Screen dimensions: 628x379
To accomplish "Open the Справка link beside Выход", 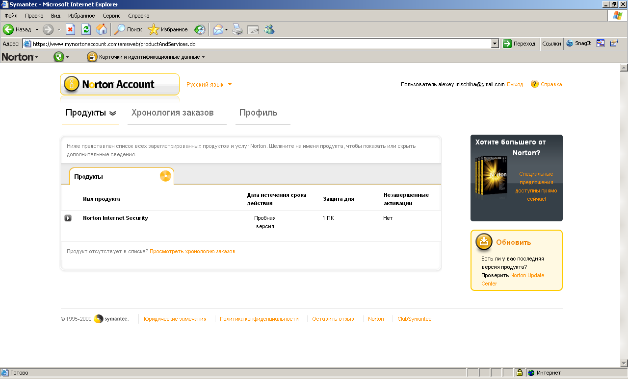I will coord(551,84).
